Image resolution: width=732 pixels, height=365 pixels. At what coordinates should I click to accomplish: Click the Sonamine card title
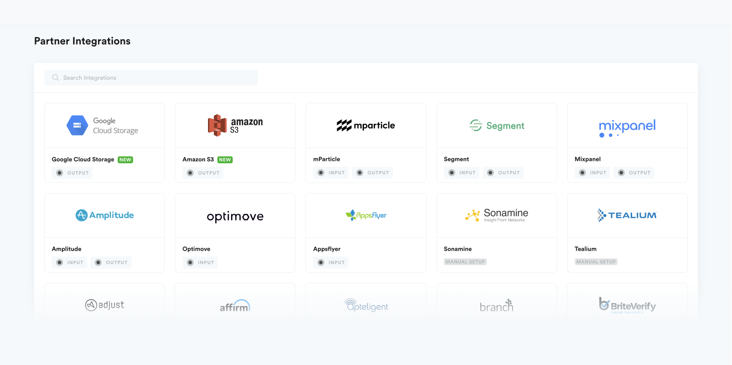(x=458, y=249)
